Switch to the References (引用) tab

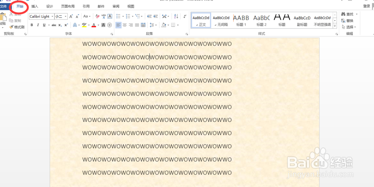point(86,6)
